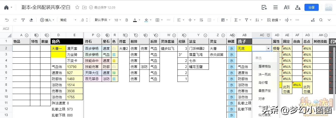Screen dimensions: 336x118
Task: Click the column AH filter button
Action: tap(325, 35)
